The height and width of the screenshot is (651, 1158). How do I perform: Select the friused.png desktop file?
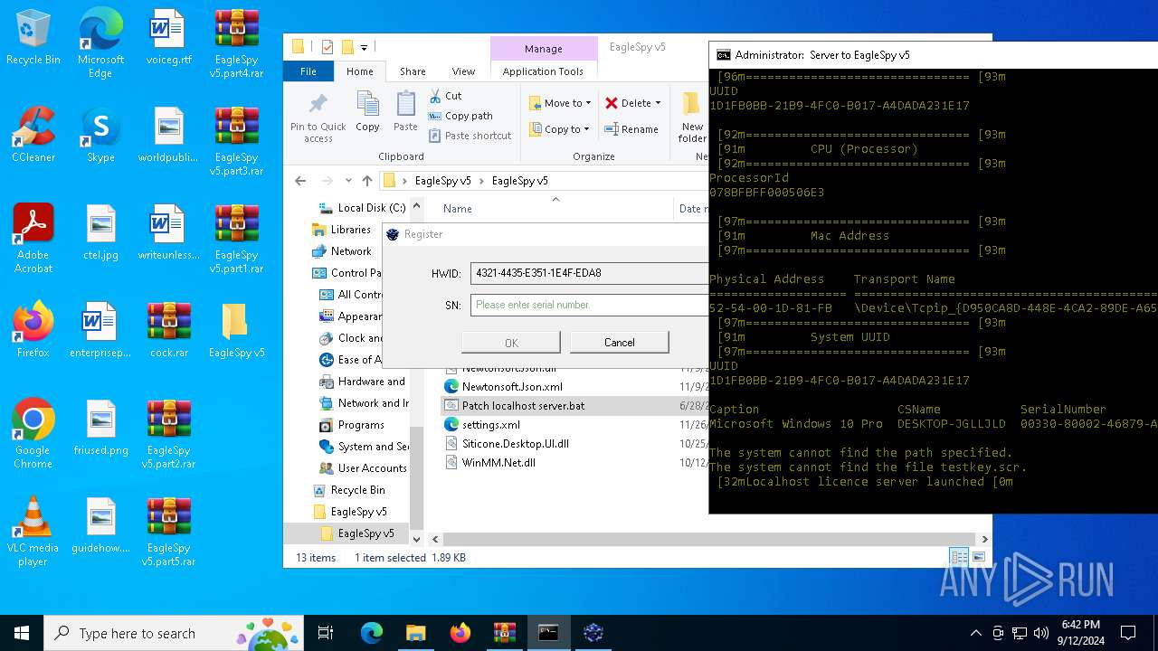pyautogui.click(x=100, y=428)
